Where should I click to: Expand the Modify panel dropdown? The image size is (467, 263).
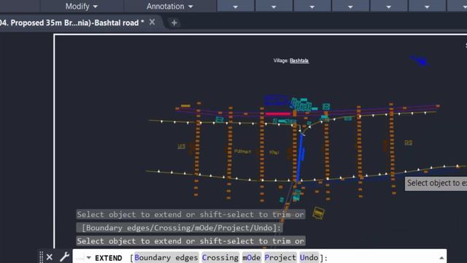coord(81,7)
